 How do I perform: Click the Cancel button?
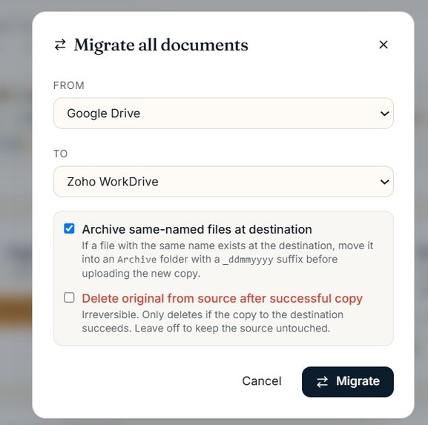point(262,381)
